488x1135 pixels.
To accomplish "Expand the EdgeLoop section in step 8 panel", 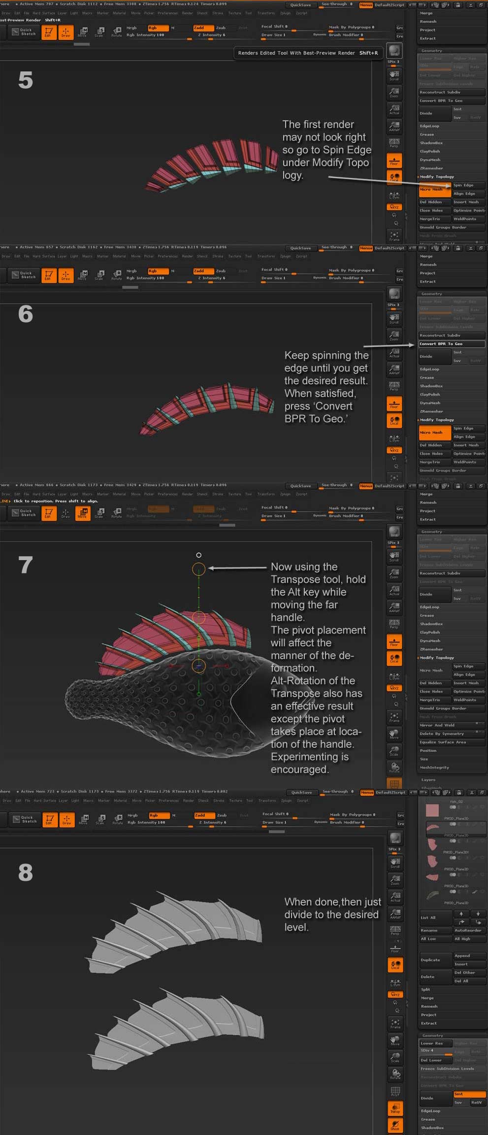I will coord(430,1111).
